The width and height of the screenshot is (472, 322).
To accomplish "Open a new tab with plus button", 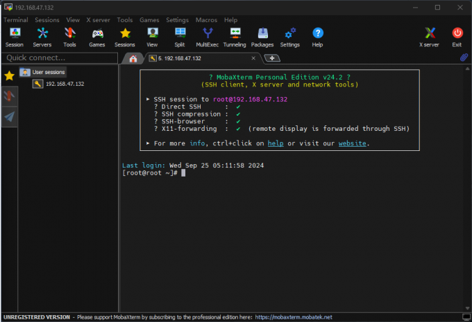I will 272,58.
